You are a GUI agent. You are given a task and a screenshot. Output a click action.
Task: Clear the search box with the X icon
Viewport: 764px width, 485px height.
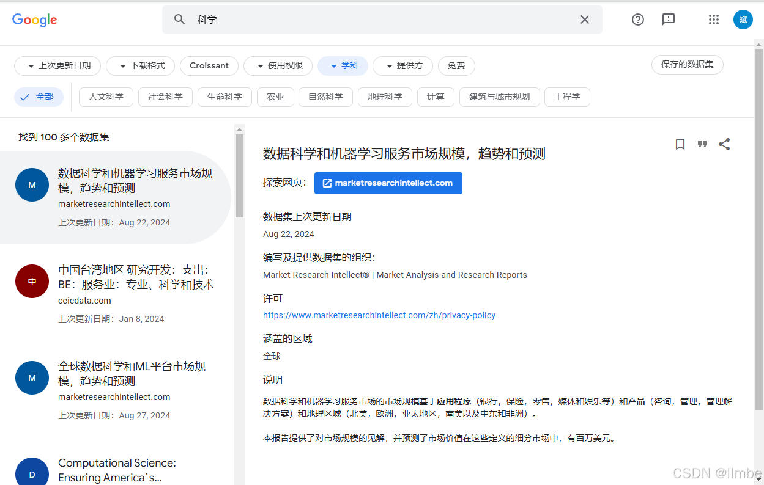coord(585,20)
